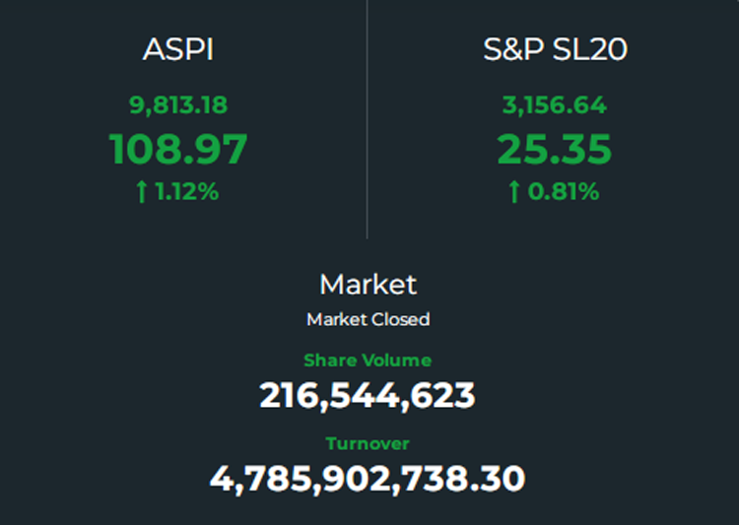739x525 pixels.
Task: Select the turnover amount 4,785,902,738.30
Action: [368, 479]
